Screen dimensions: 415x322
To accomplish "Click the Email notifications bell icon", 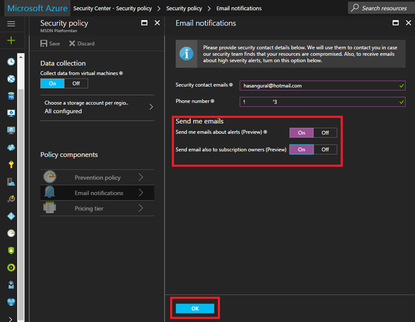I will tap(49, 192).
